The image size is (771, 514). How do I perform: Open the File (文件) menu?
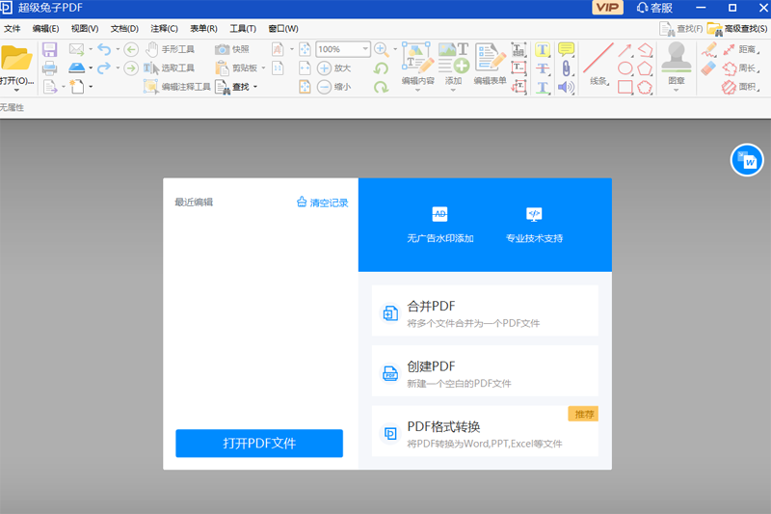point(13,29)
